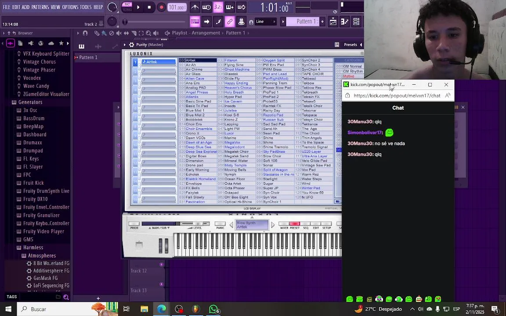Image resolution: width=506 pixels, height=316 pixels.
Task: Click previous preset arrow on Purity LCD
Action: tap(231, 225)
